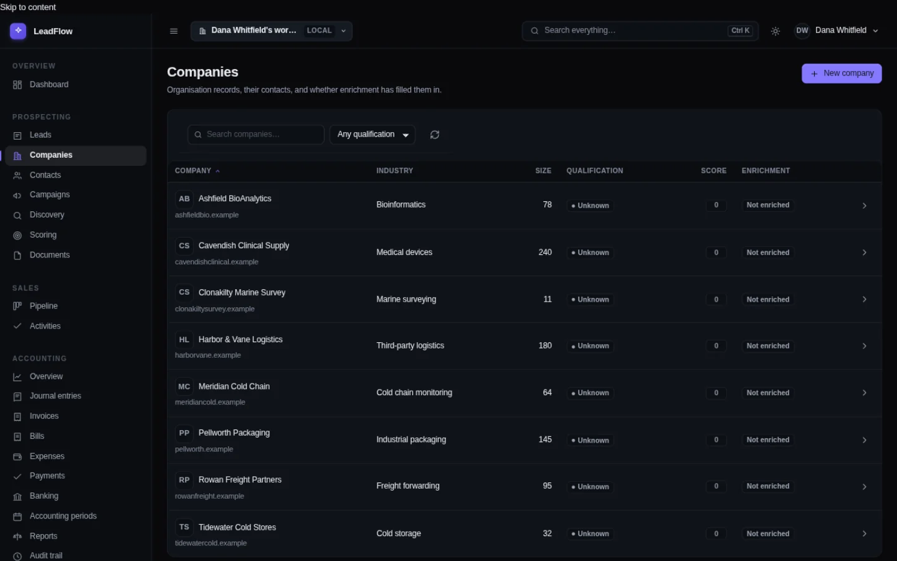
Task: Click "rowanfreight.example" domain text
Action: (x=209, y=496)
